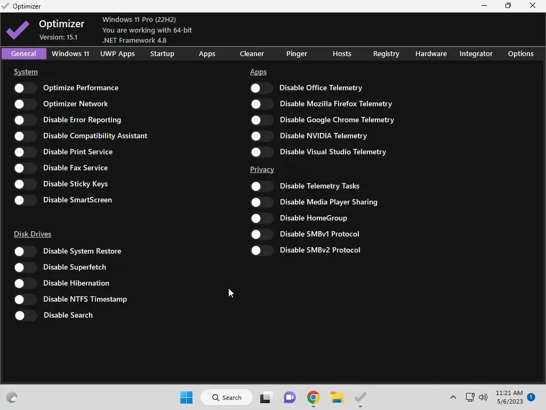Screen dimensions: 546x410
Task: Click the Apps section heading
Action: point(259,72)
